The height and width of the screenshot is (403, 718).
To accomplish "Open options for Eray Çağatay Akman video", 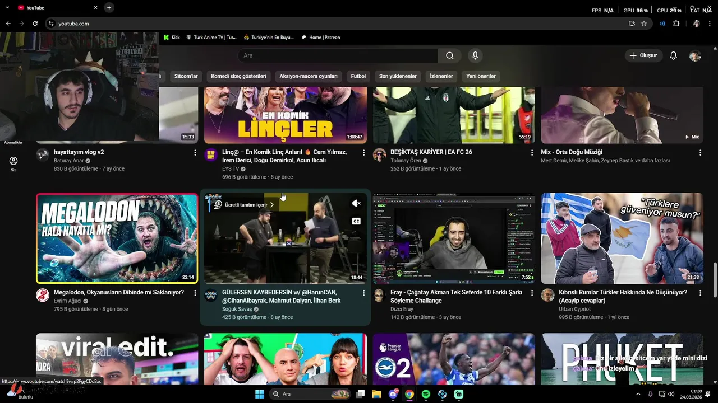I will click(x=532, y=293).
